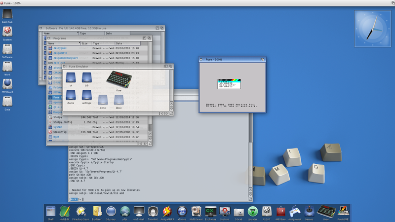Open the RunInUAE dock icon
The height and width of the screenshot is (222, 395).
(344, 211)
